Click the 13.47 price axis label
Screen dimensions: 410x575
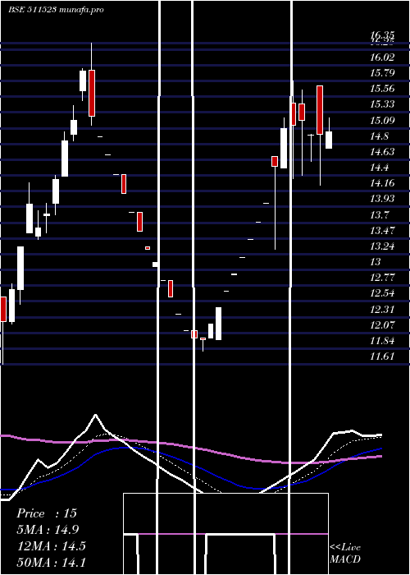pyautogui.click(x=382, y=231)
